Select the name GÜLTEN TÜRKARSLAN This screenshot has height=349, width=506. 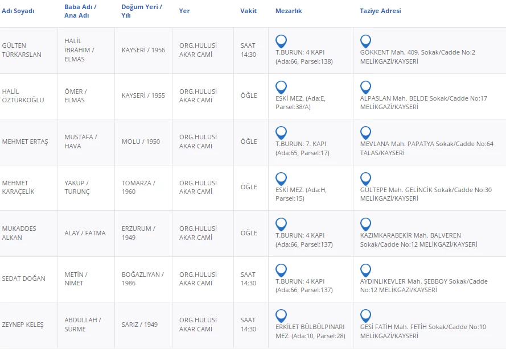coord(22,50)
